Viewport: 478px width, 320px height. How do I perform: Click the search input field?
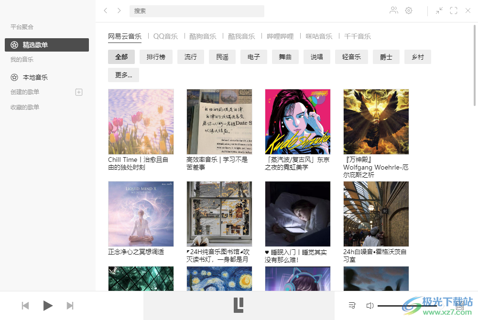tap(197, 11)
